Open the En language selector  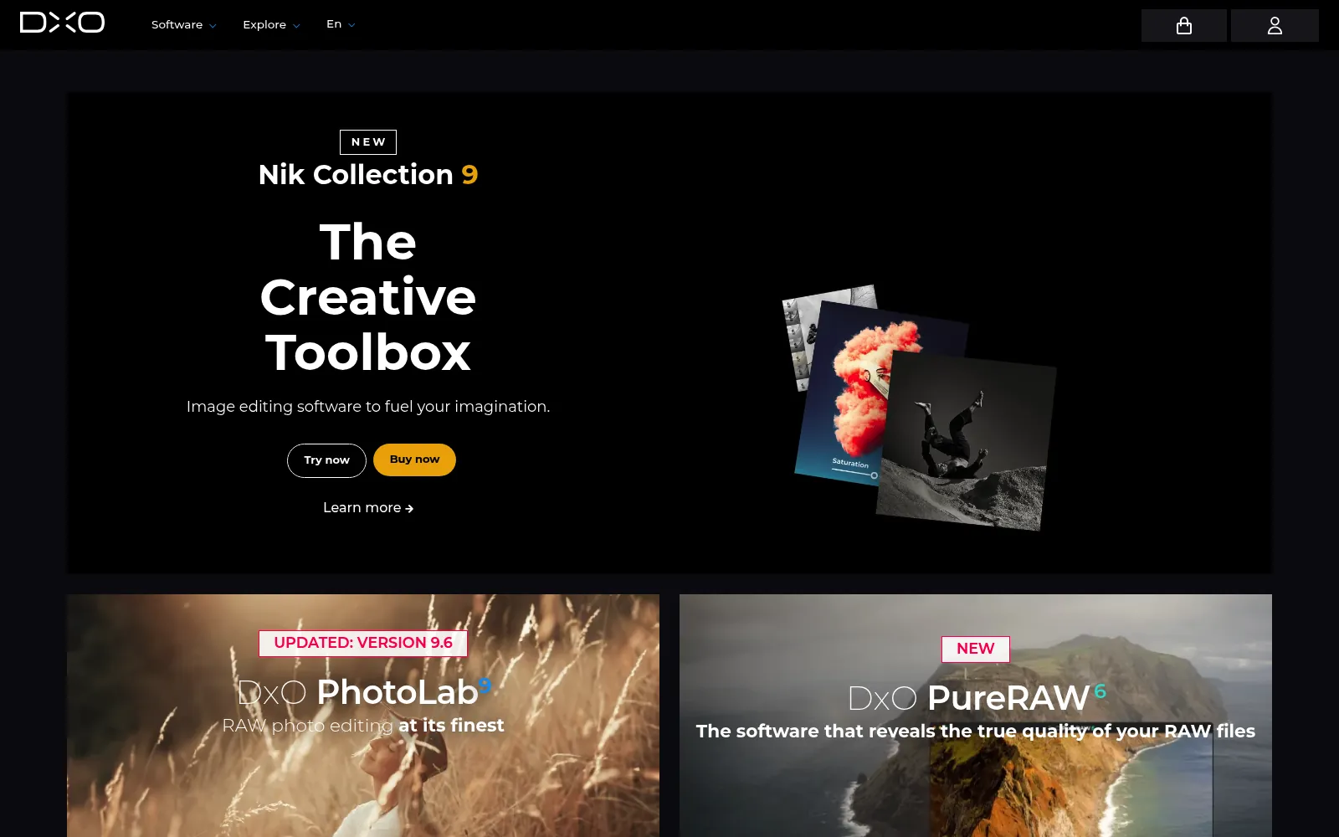click(x=341, y=24)
